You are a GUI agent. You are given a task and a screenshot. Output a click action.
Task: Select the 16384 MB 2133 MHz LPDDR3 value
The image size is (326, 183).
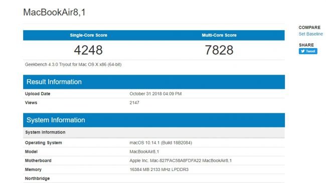point(159,169)
